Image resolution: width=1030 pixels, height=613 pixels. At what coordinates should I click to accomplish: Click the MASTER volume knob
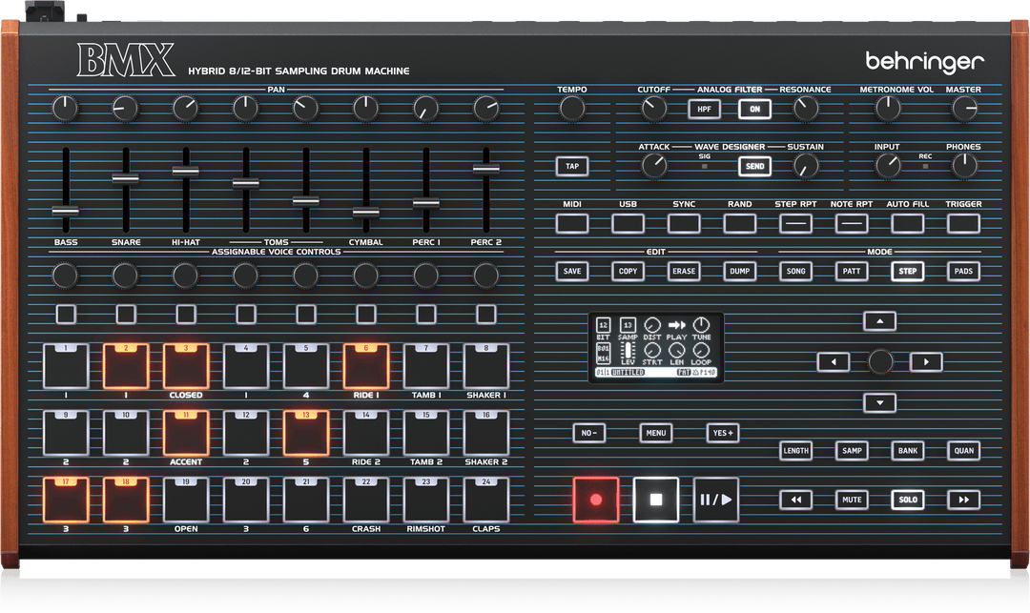click(x=964, y=109)
